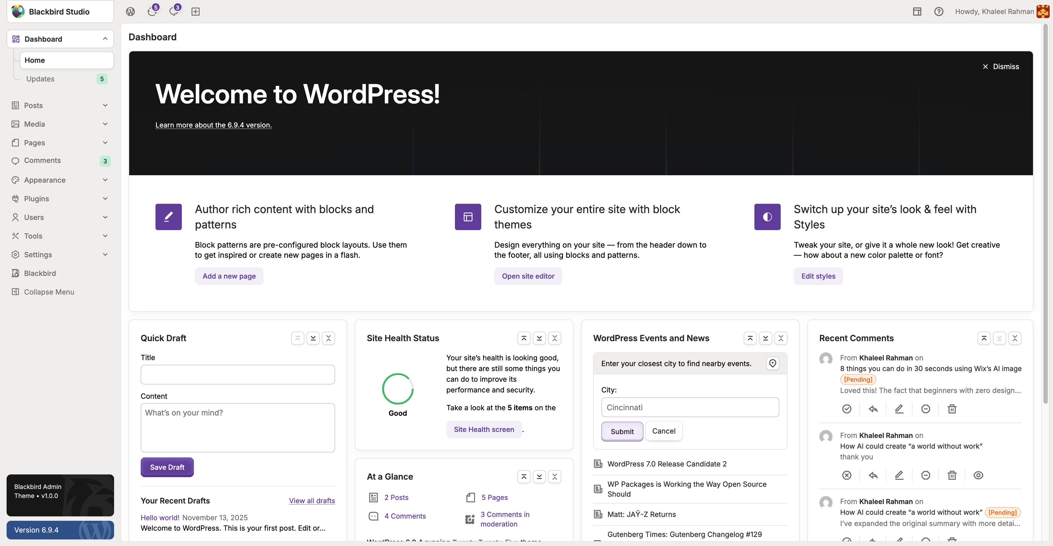Open the comments icon showing 3
The image size is (1053, 546).
click(174, 11)
